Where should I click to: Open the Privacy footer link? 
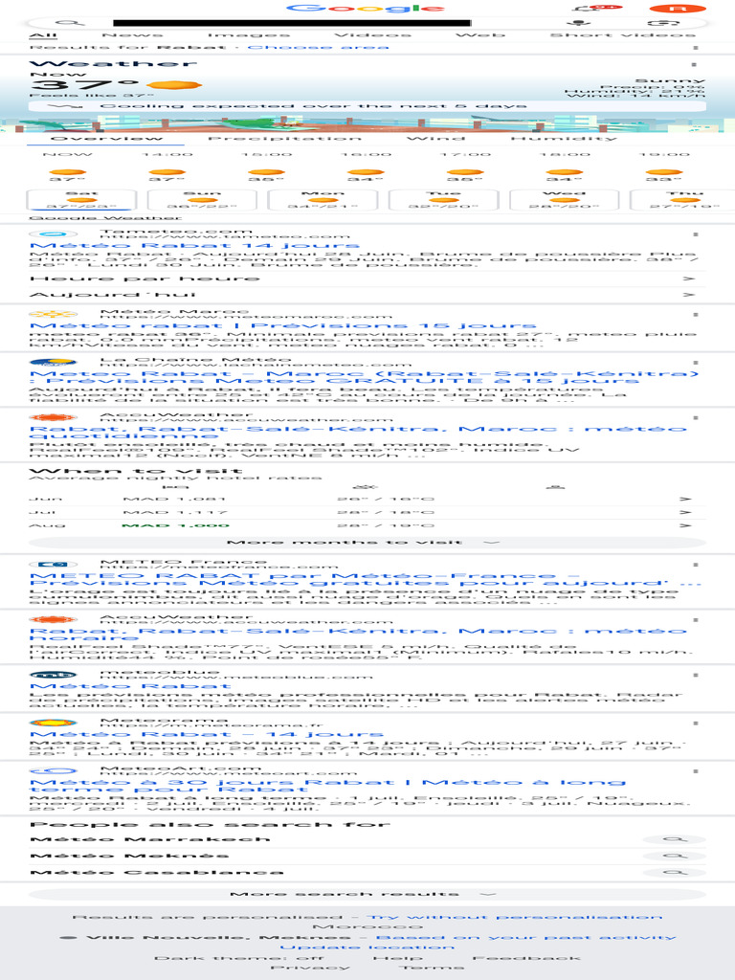click(310, 968)
